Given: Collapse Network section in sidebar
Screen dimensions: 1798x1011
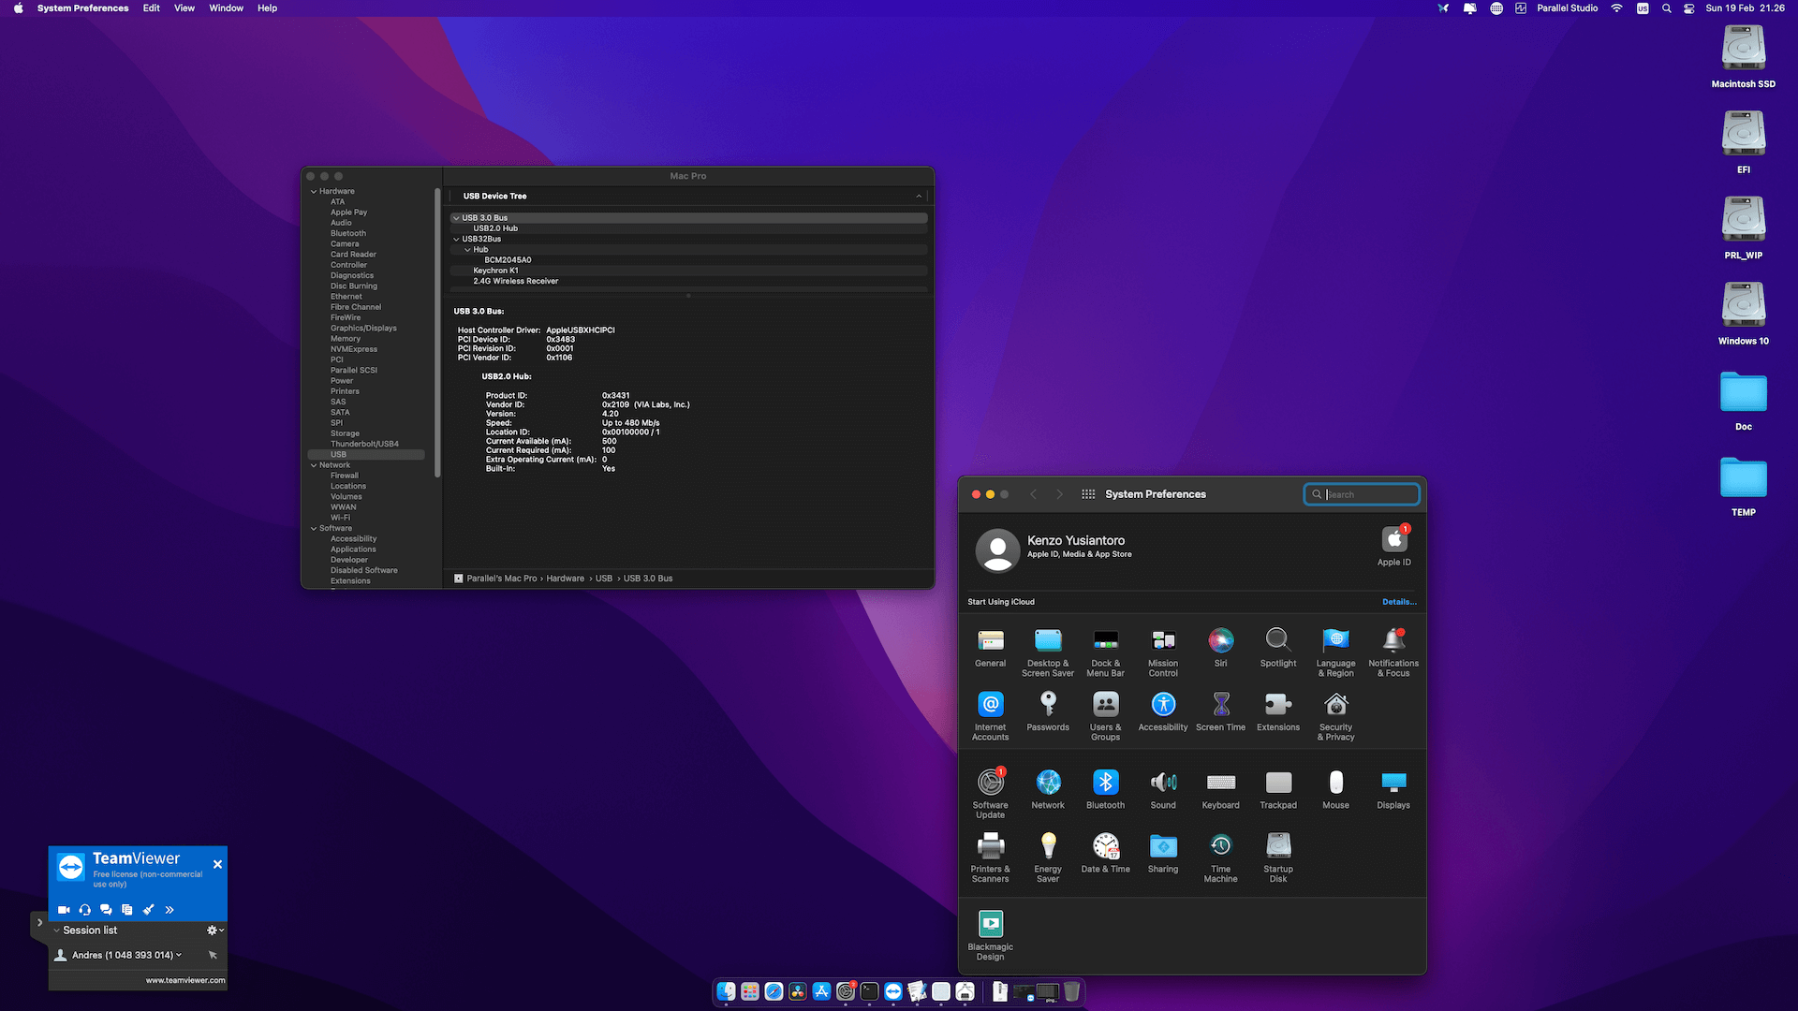Looking at the screenshot, I should [314, 465].
